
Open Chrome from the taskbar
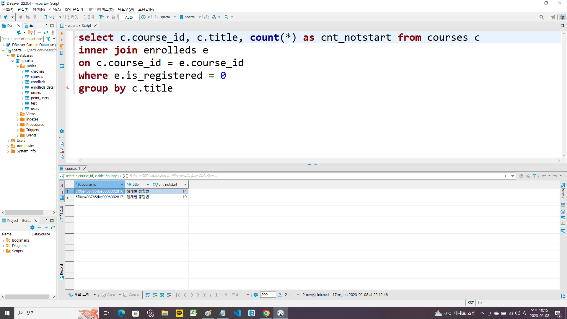tap(266, 313)
